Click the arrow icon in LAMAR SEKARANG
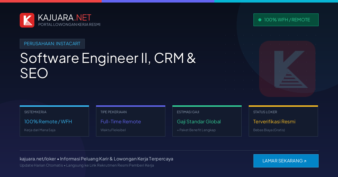Screen dimensions: 338x177 pos(305,161)
